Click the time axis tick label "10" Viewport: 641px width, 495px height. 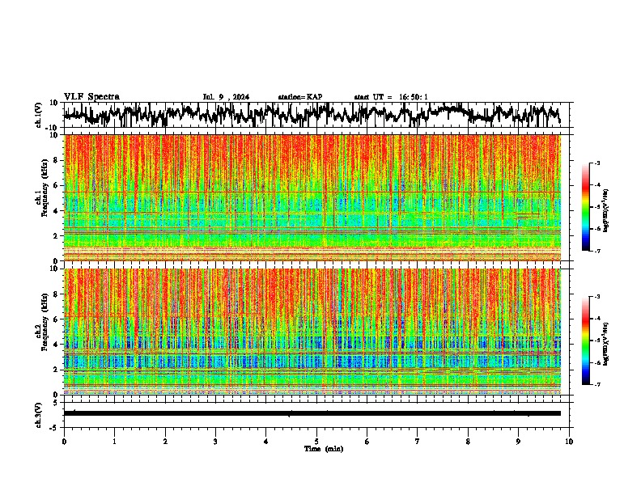tap(569, 442)
